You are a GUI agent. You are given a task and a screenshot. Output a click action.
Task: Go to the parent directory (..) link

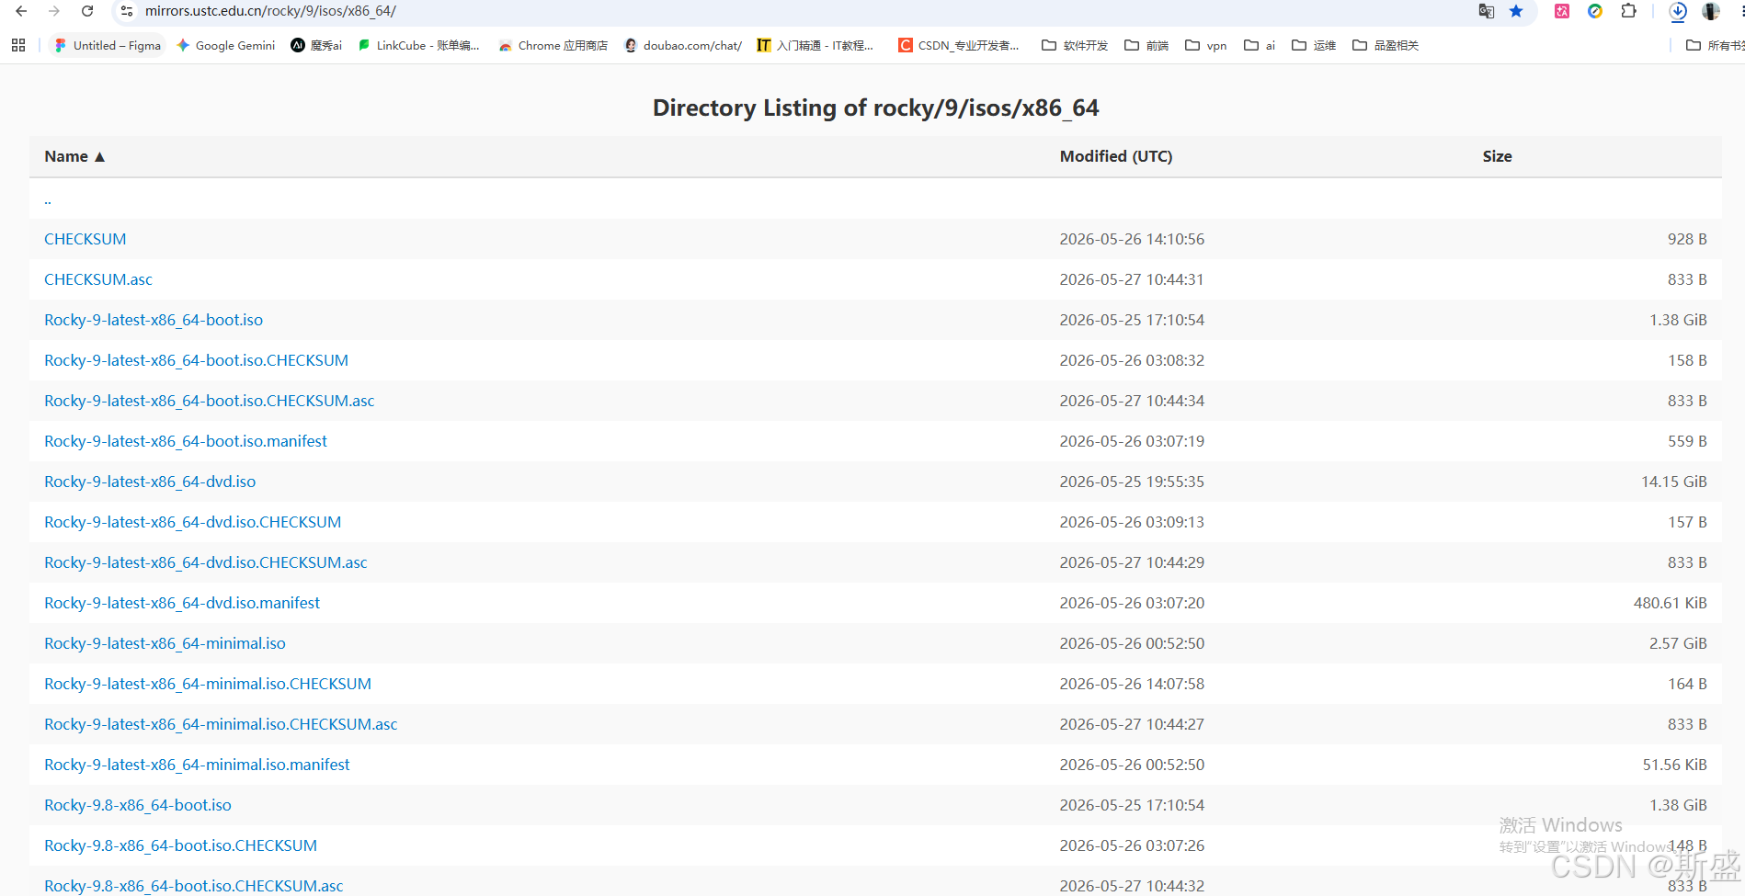pyautogui.click(x=48, y=198)
